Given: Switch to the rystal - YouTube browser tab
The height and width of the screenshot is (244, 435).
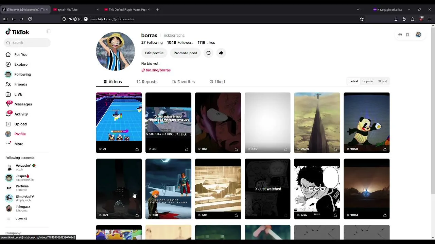Looking at the screenshot, I should tap(76, 9).
